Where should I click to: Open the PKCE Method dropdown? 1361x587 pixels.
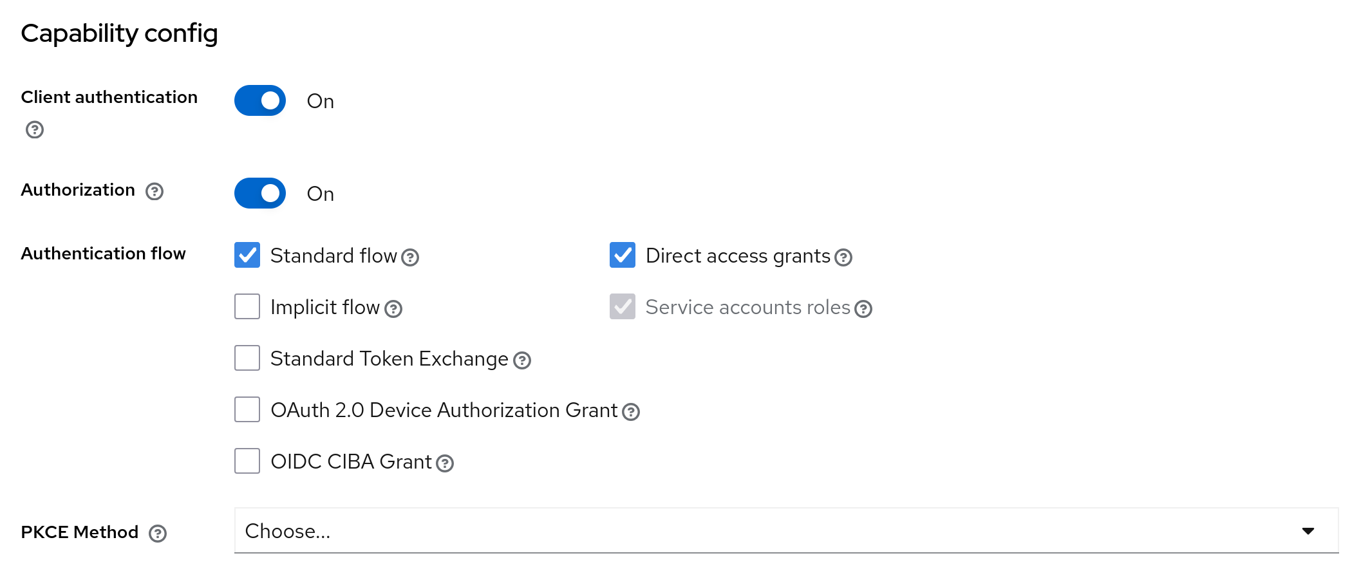coord(1308,531)
